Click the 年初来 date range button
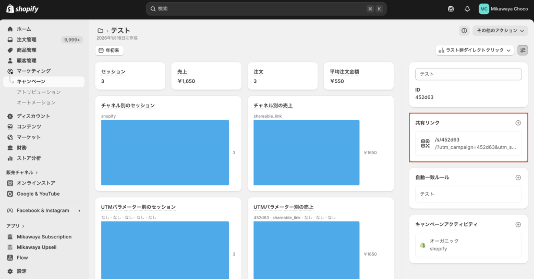Image resolution: width=534 pixels, height=279 pixels. pos(109,50)
